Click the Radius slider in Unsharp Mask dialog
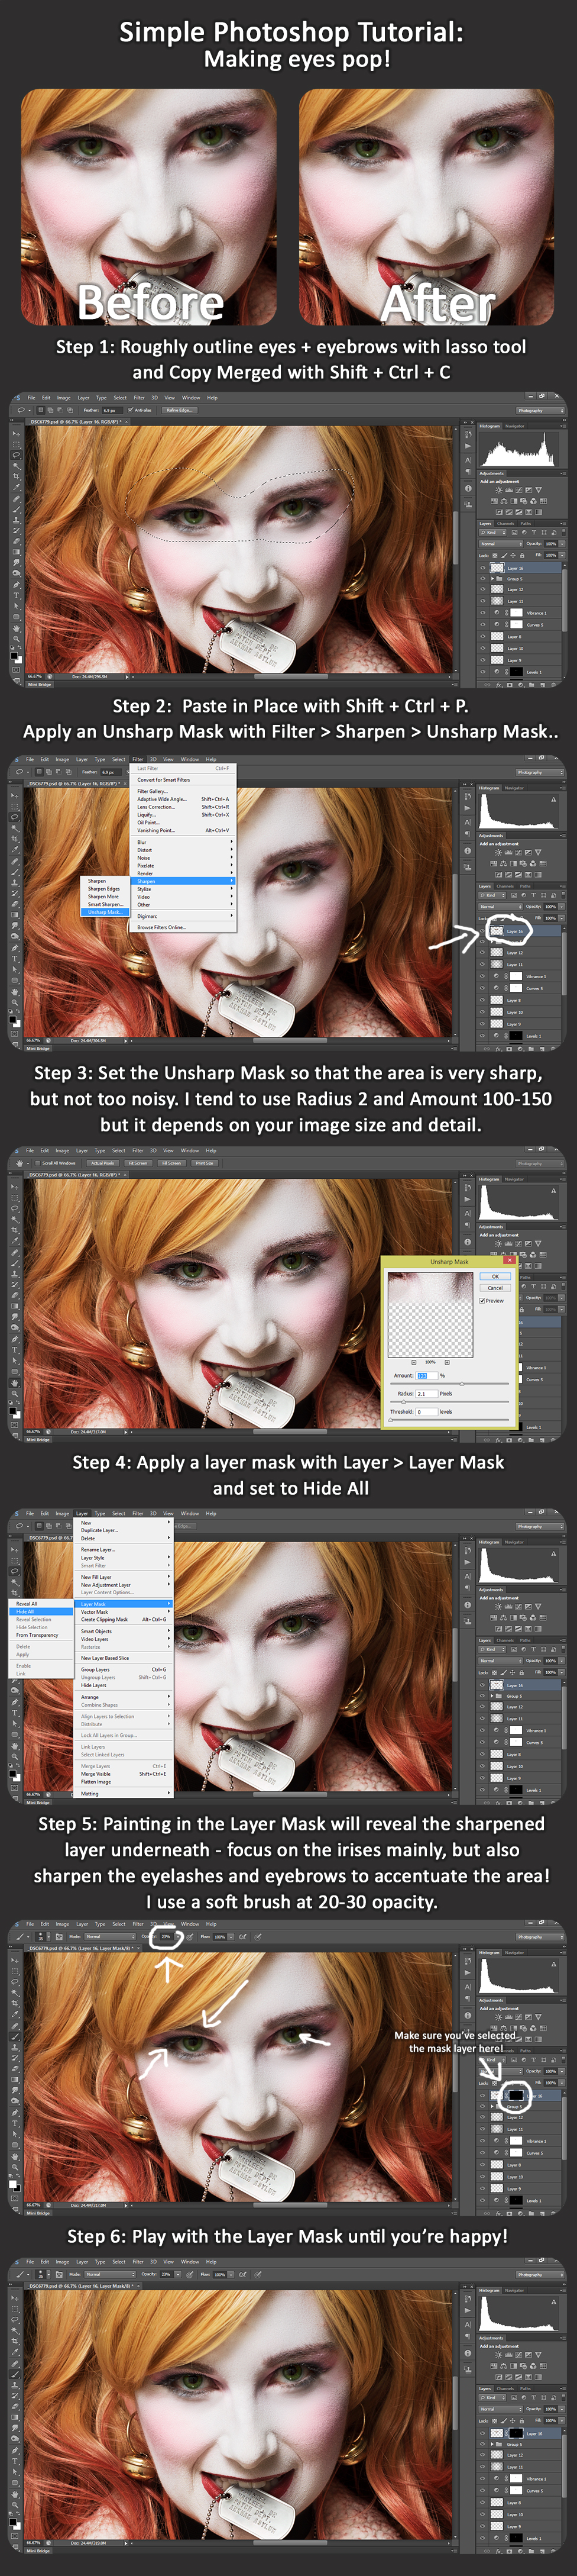Viewport: 577px width, 2576px height. pyautogui.click(x=450, y=1402)
